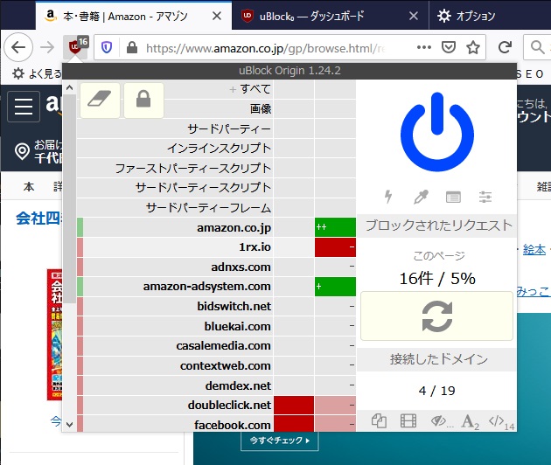The image size is (551, 465).
Task: Click 1rx.io red local rule cell
Action: 335,247
